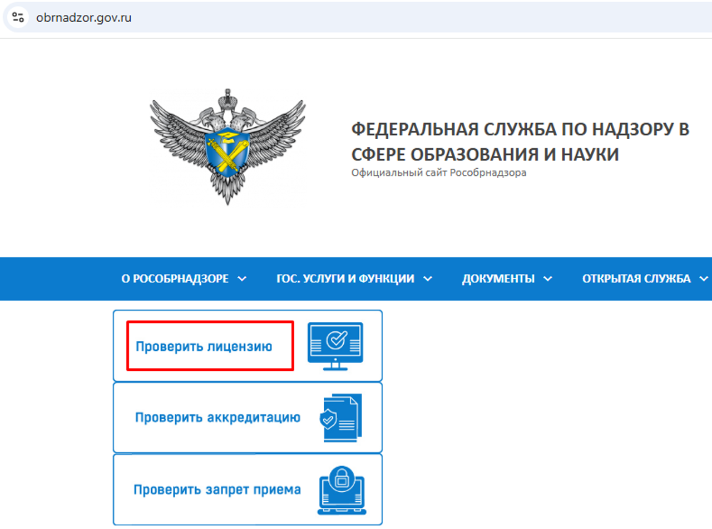Click the obrnadzor.gov.ru address bar URL
The image size is (712, 529).
(83, 17)
